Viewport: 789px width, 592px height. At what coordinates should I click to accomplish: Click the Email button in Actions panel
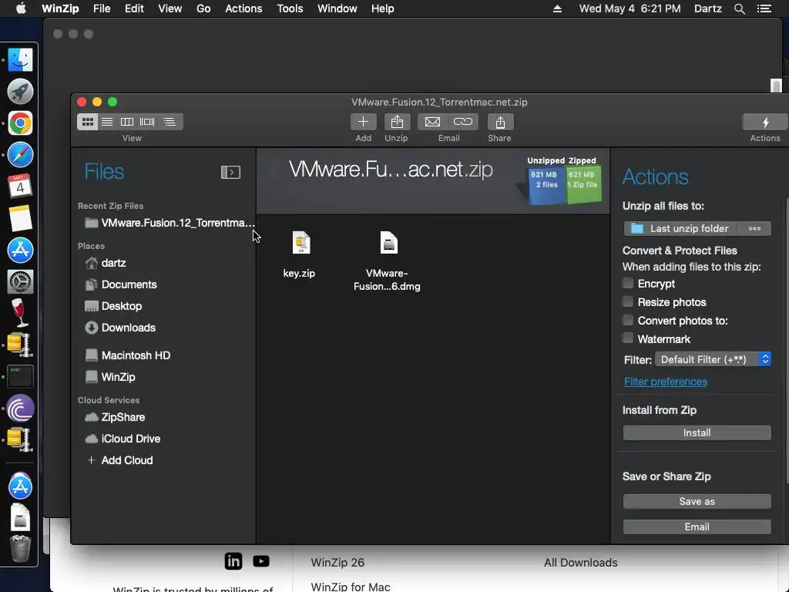pyautogui.click(x=697, y=527)
